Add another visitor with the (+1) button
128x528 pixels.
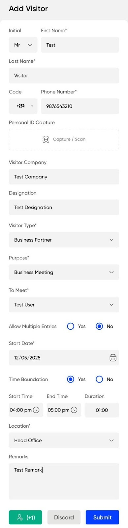click(x=25, y=517)
